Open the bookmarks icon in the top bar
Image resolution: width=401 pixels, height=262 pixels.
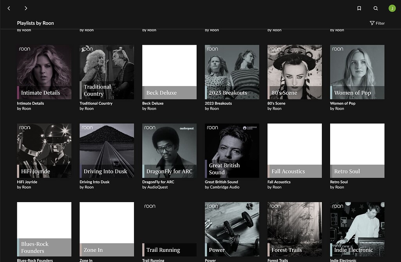click(359, 8)
